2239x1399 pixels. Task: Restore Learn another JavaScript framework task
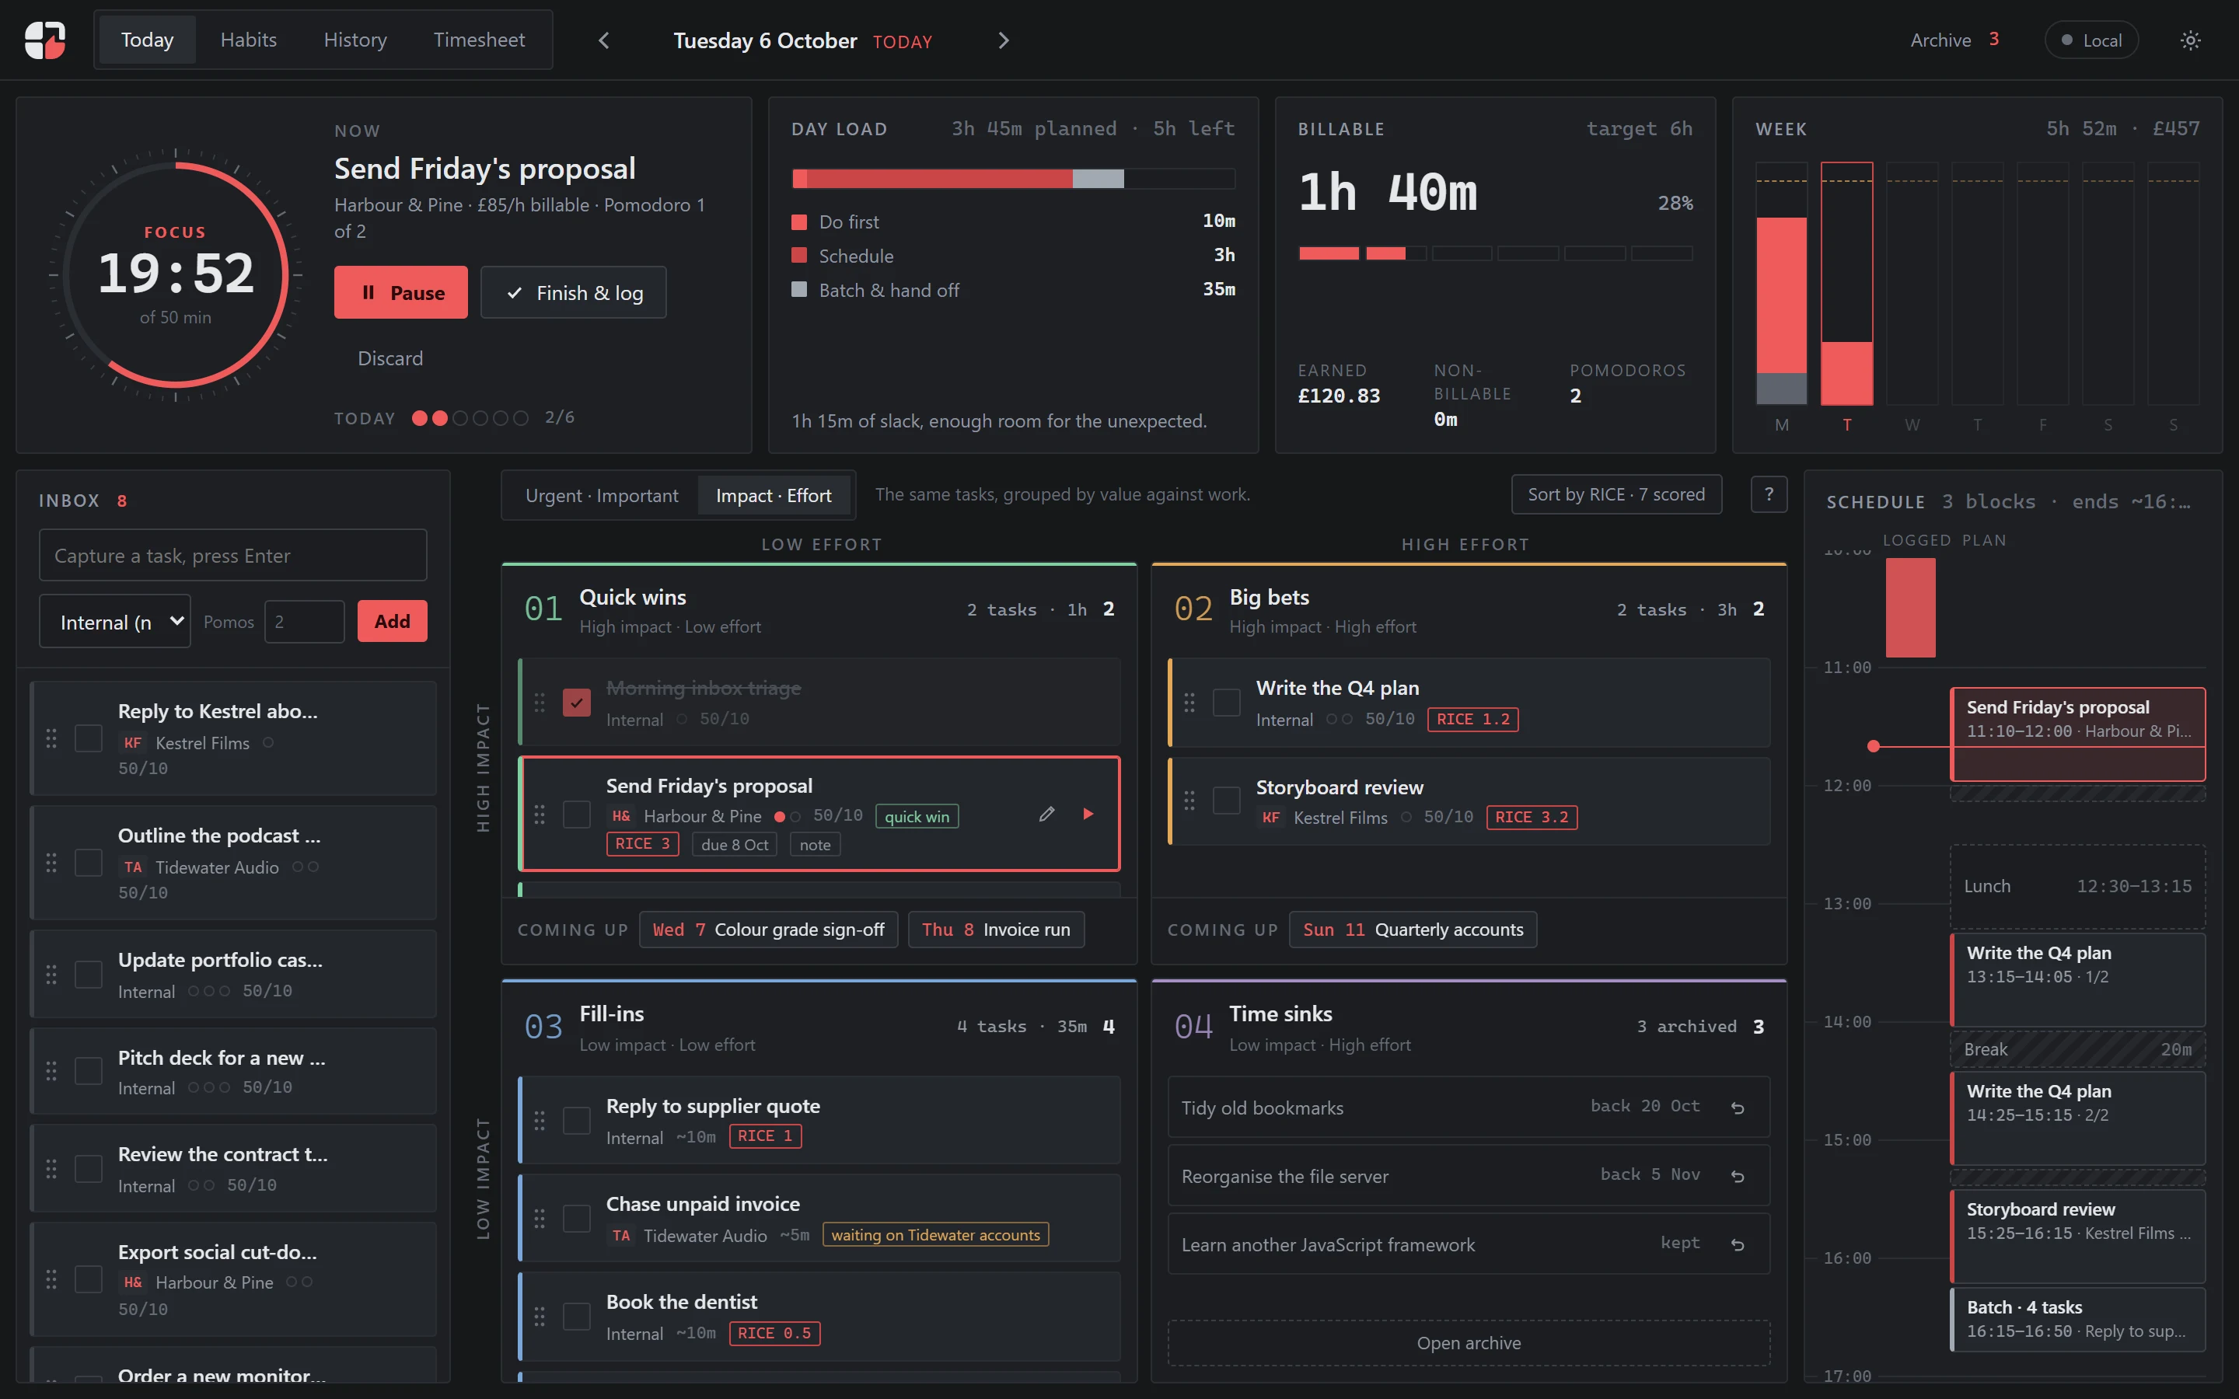tap(1737, 1244)
